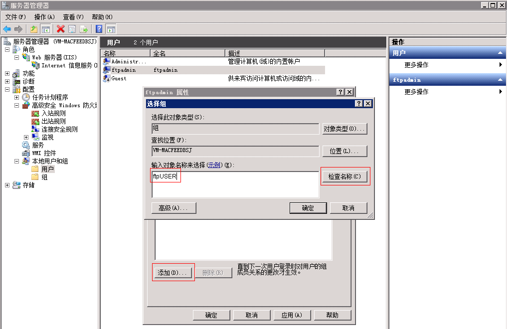This screenshot has height=329, width=507.
Task: Open the 查看(V) menu
Action: (73, 17)
